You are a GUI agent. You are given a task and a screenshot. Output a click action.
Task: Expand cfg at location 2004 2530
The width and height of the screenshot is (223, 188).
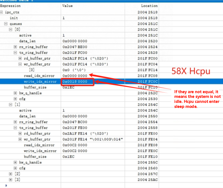click(x=15, y=99)
